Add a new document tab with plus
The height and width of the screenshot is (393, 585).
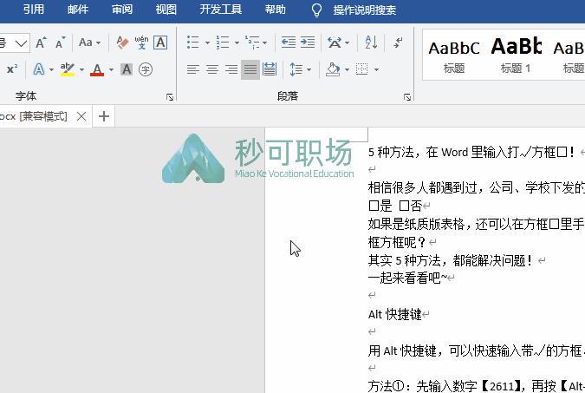(x=104, y=116)
